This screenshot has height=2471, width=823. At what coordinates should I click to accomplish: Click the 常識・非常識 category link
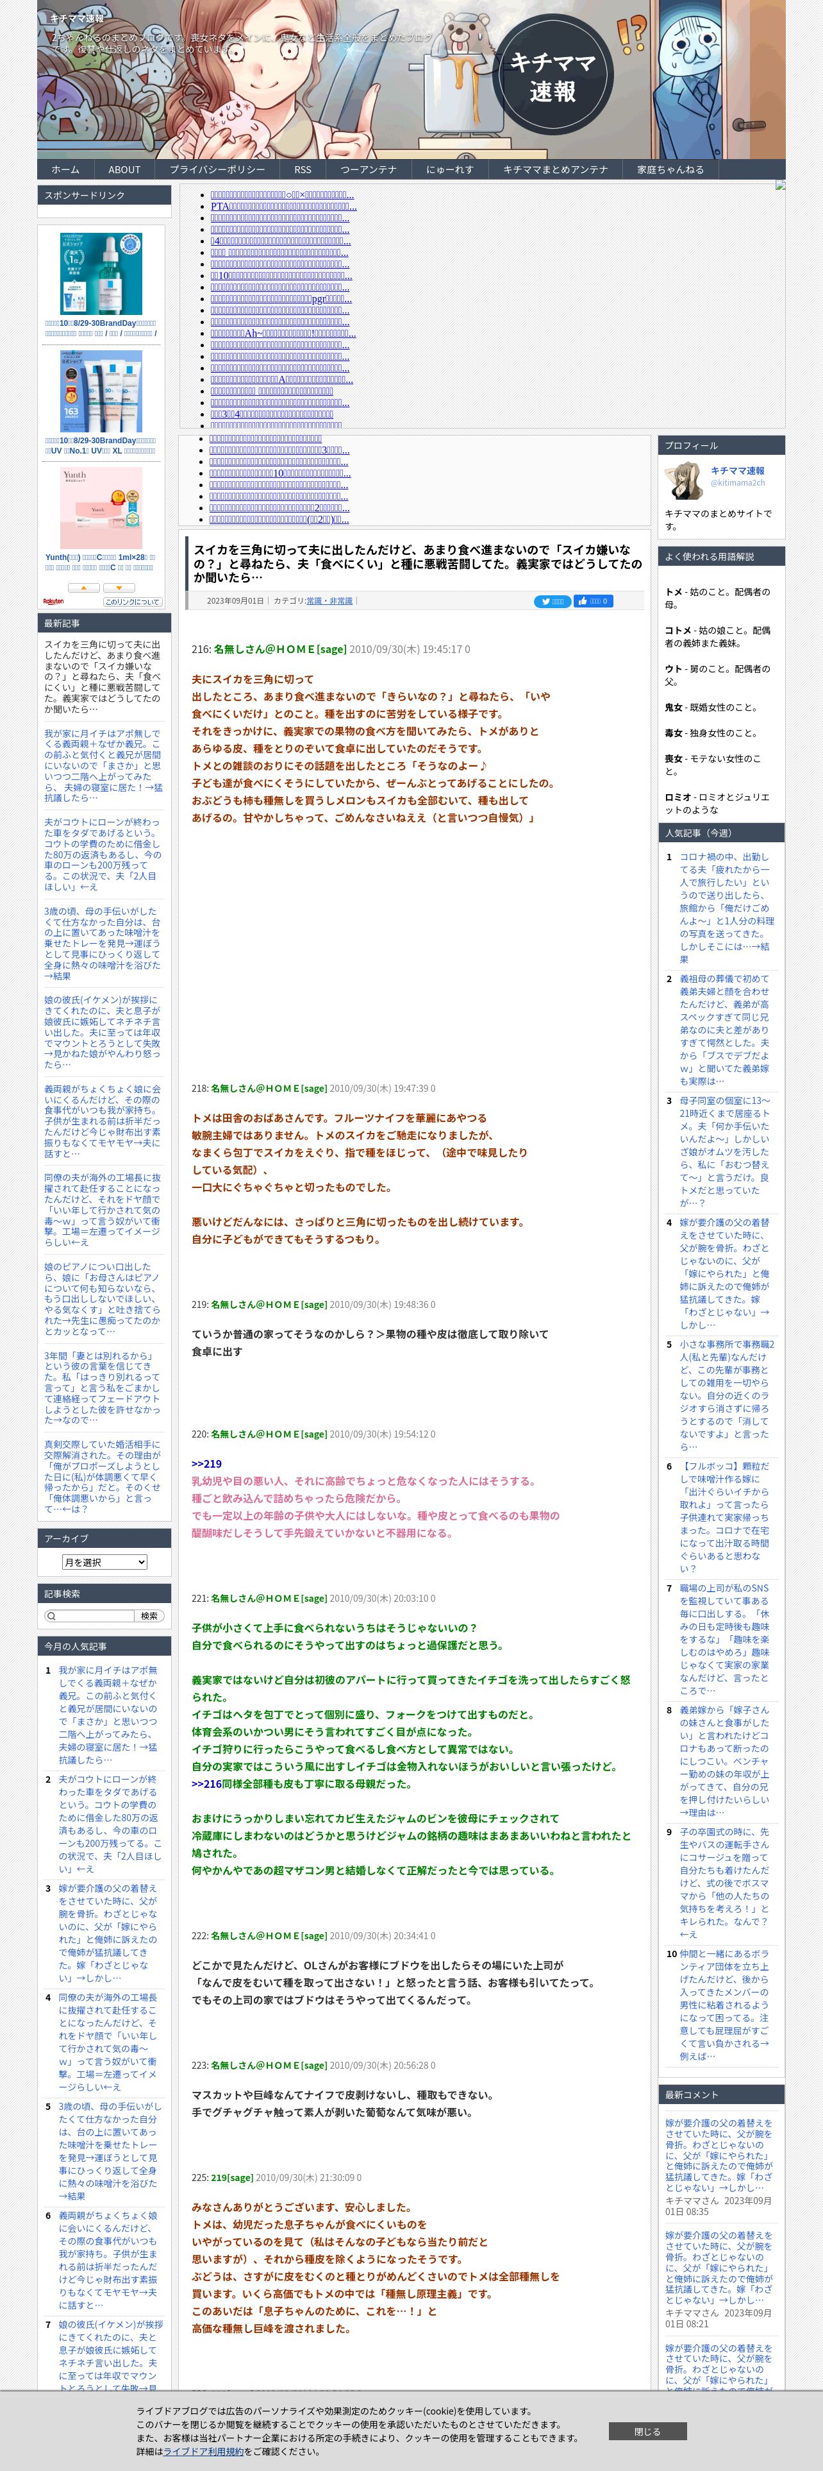[329, 600]
